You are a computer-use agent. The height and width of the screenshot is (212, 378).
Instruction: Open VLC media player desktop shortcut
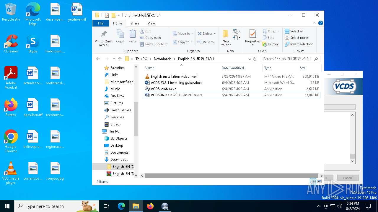(x=11, y=173)
